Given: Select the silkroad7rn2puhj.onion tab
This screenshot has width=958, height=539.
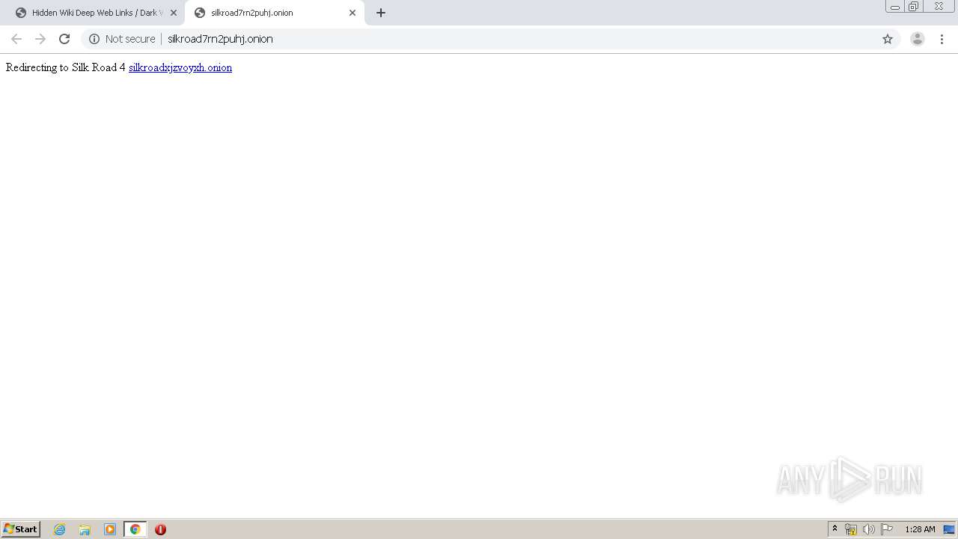Looking at the screenshot, I should [274, 13].
